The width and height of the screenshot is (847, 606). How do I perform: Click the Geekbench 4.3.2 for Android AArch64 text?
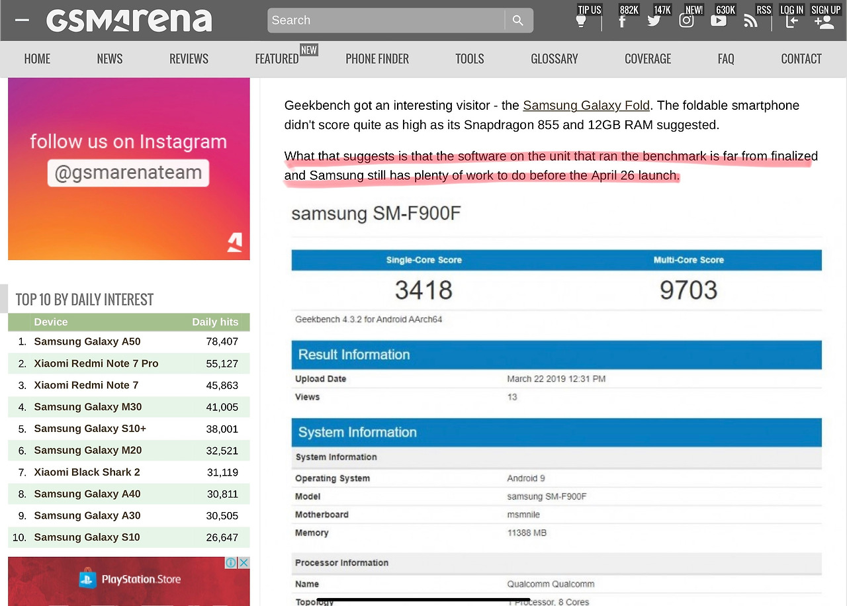[x=369, y=320]
